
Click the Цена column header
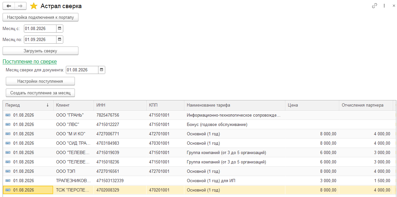click(312, 105)
